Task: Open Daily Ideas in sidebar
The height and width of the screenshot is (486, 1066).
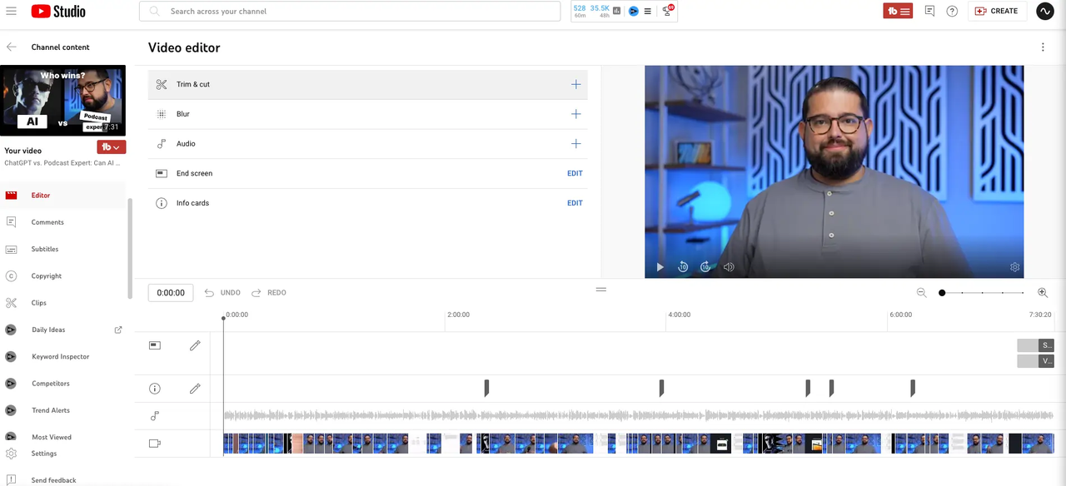Action: click(x=48, y=330)
